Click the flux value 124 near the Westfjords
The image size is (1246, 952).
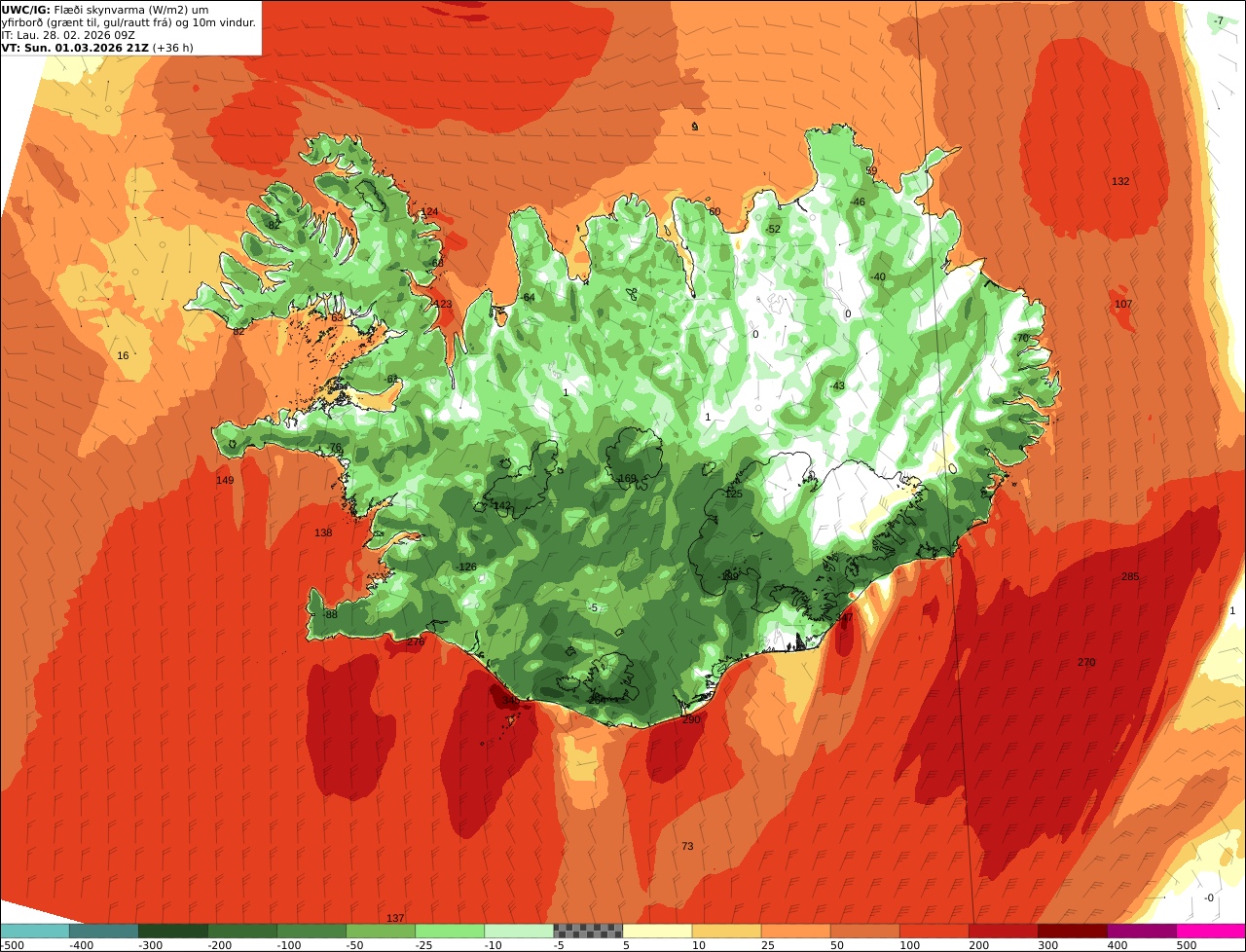[429, 211]
